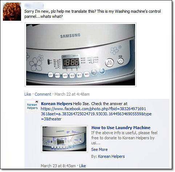
Task: Like the washing machine post
Action: tap(28, 94)
